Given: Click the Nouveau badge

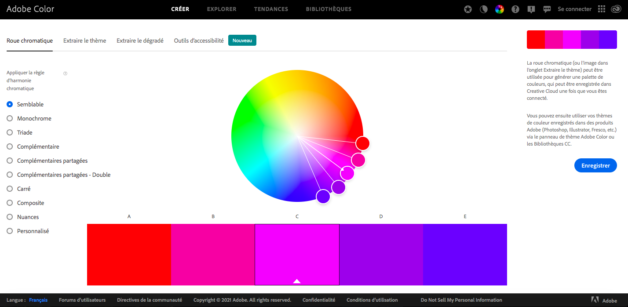Looking at the screenshot, I should tap(242, 40).
